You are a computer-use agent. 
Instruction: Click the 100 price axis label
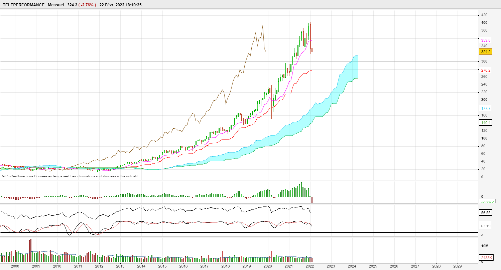click(484, 138)
